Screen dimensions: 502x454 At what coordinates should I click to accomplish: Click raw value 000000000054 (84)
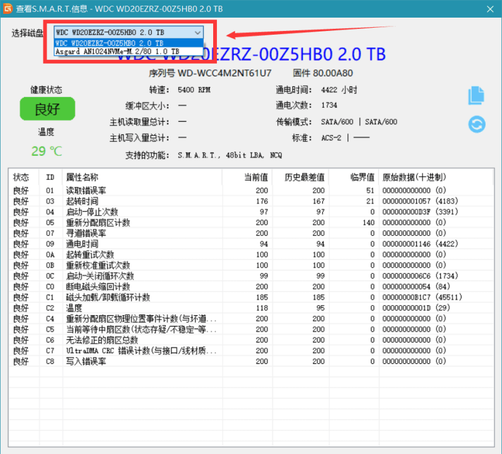tap(416, 286)
